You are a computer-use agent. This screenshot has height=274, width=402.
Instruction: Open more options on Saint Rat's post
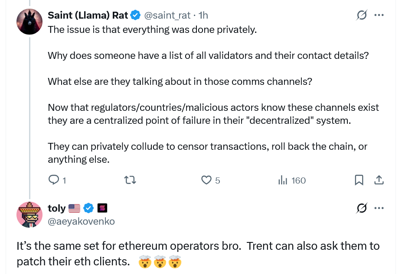point(379,16)
